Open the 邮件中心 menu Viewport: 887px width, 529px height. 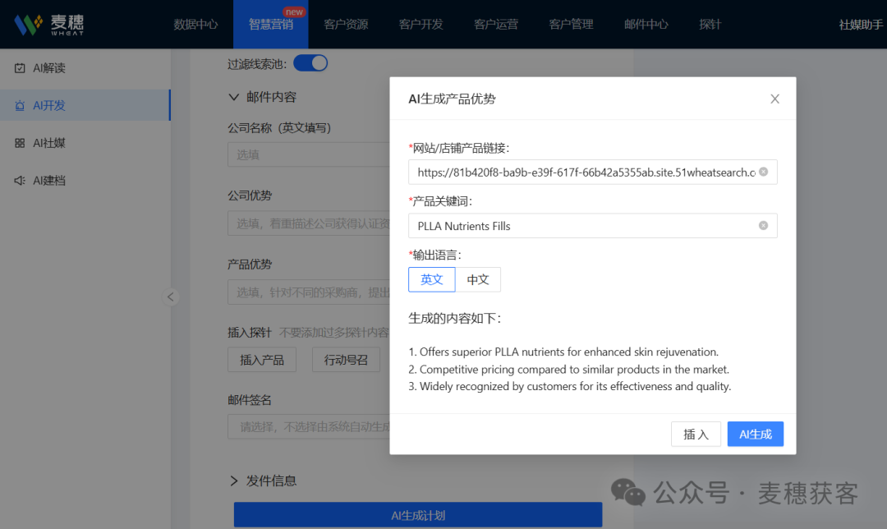coord(646,24)
